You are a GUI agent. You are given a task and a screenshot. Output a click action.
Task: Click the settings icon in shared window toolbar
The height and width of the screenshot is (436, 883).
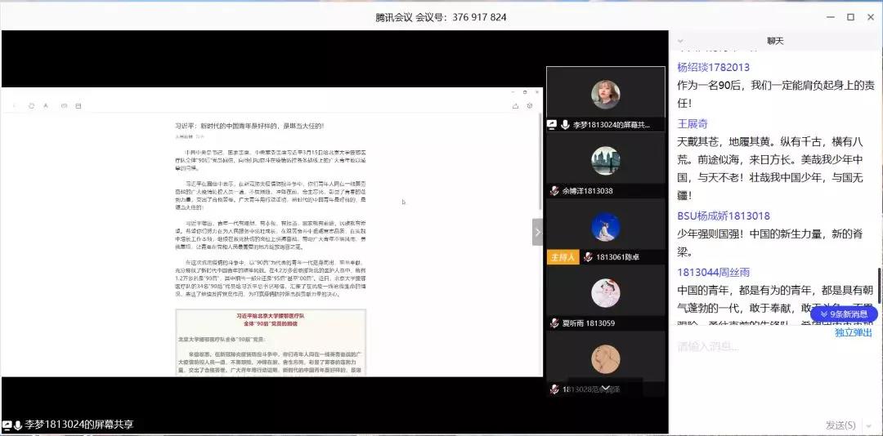530,105
